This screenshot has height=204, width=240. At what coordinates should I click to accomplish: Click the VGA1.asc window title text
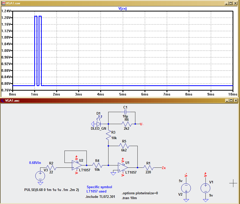pyautogui.click(x=12, y=101)
